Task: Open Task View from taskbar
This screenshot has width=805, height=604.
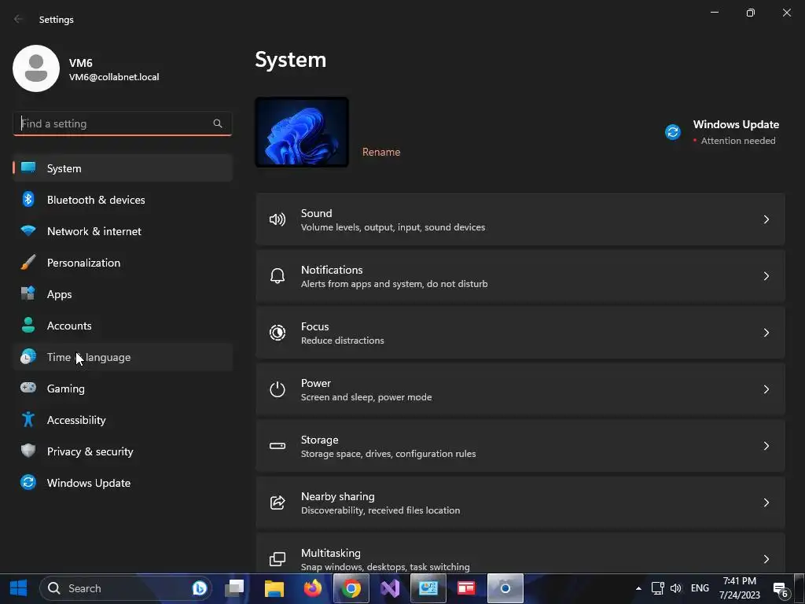Action: pos(235,588)
